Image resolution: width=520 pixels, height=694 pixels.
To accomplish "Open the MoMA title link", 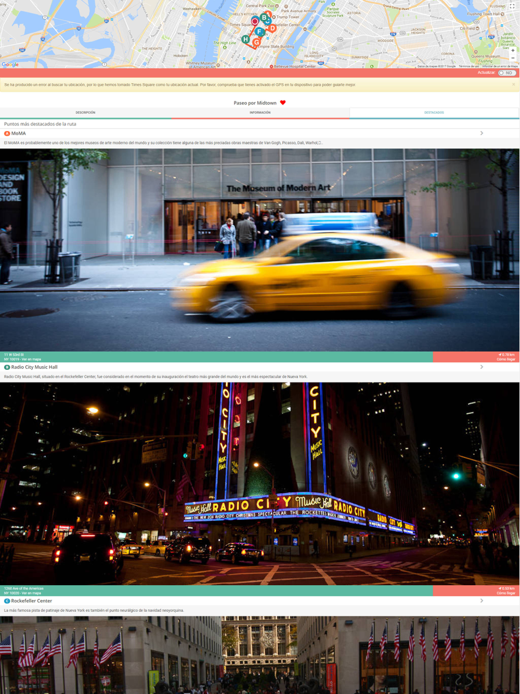I will 19,134.
